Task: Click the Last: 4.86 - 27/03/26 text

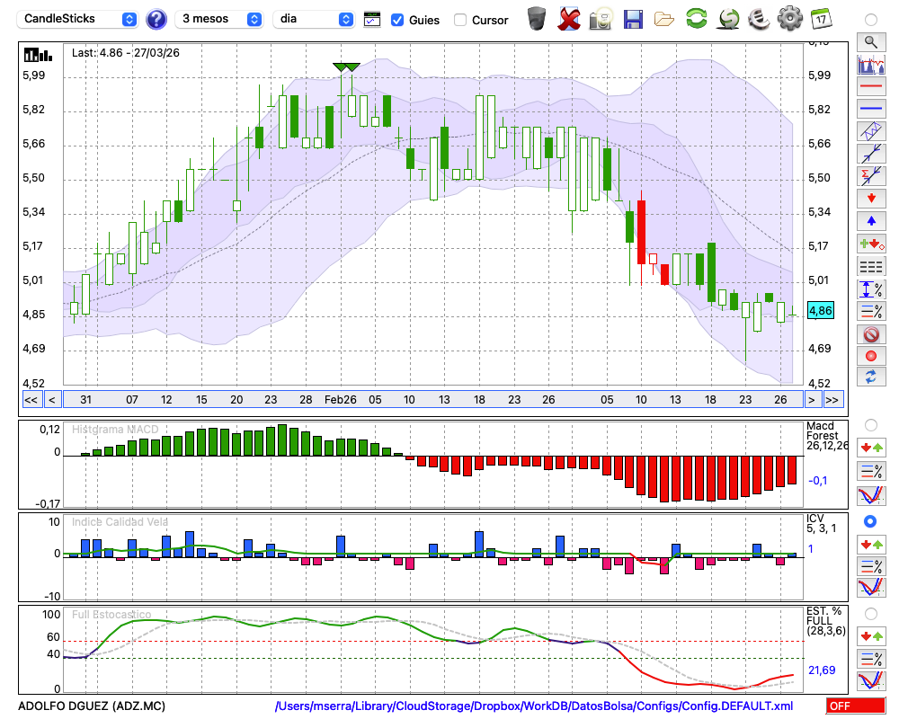Action: tap(126, 53)
